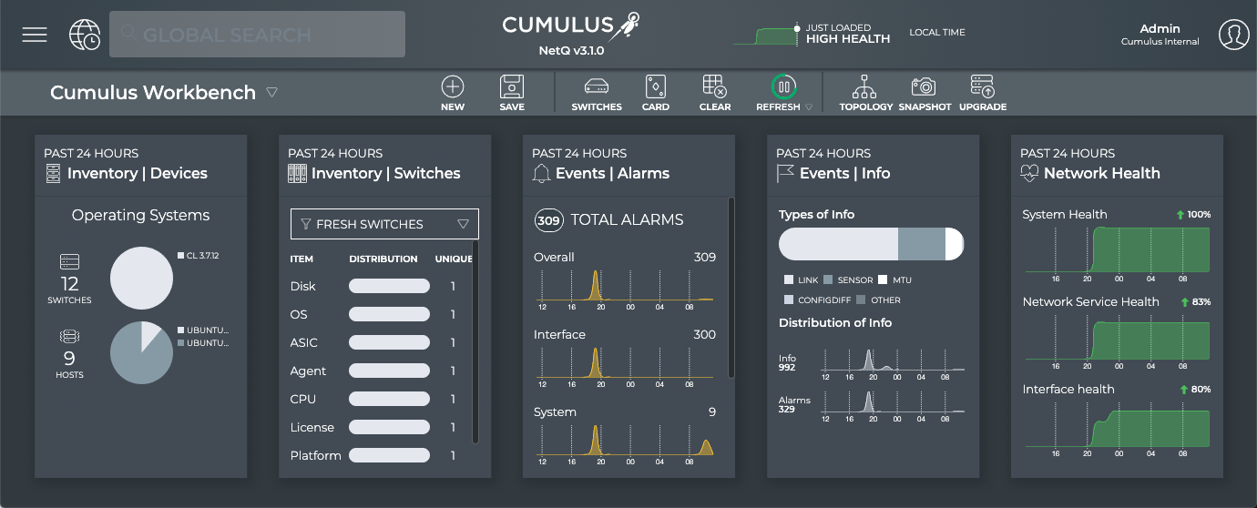Viewport: 1257px width, 508px height.
Task: Open the Topology view icon
Action: (865, 87)
